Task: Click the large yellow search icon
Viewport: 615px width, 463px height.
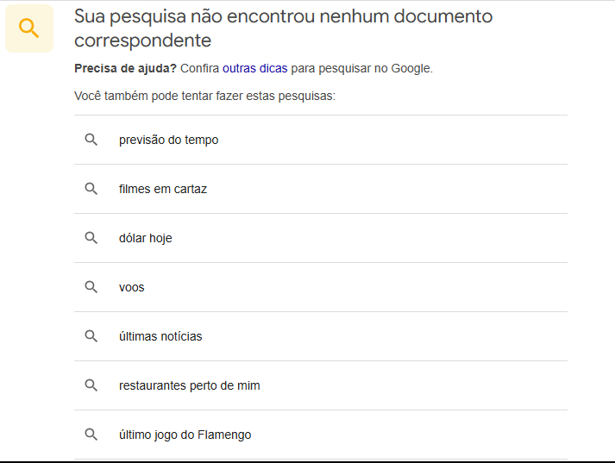Action: (29, 28)
